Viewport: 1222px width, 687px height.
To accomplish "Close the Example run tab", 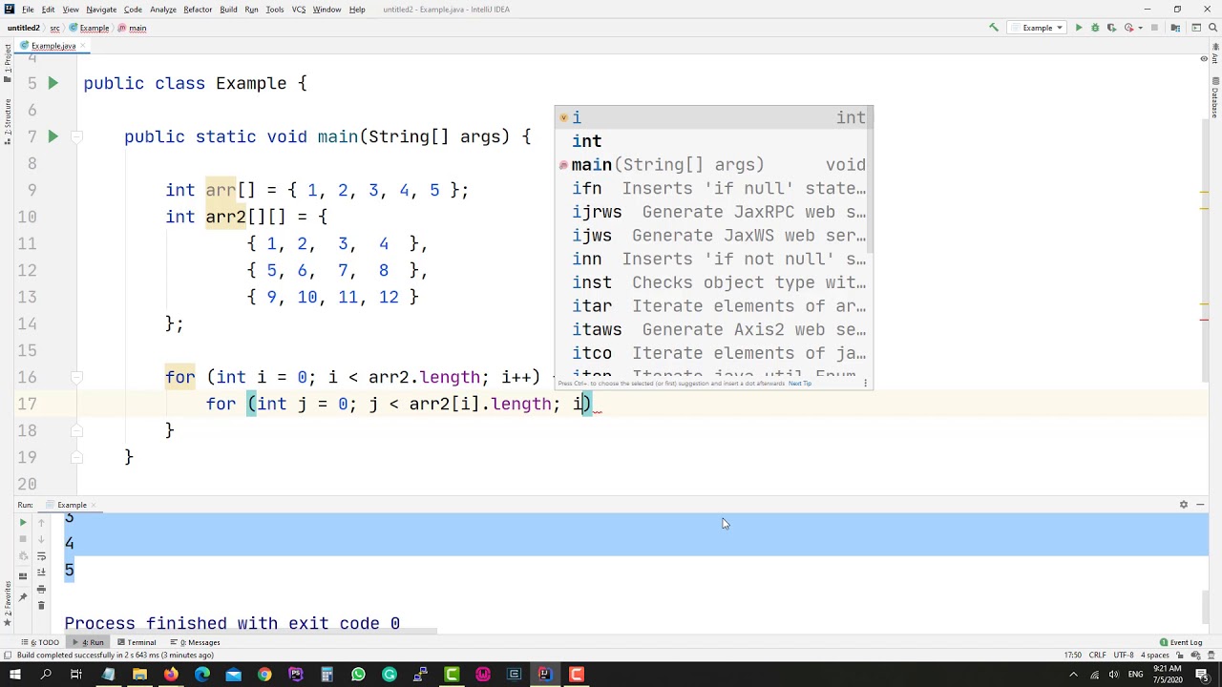I will click(x=92, y=505).
